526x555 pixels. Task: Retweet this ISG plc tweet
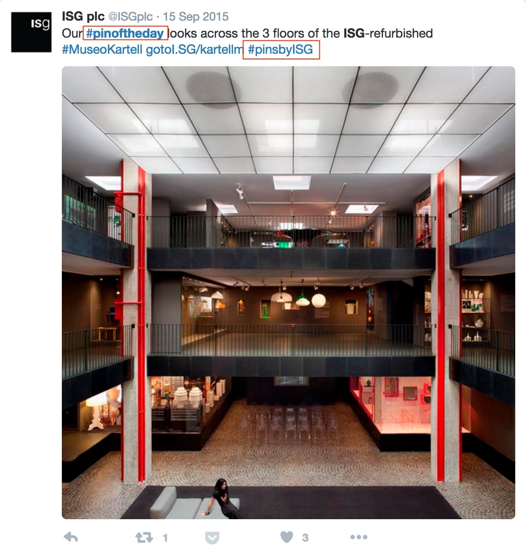144,537
